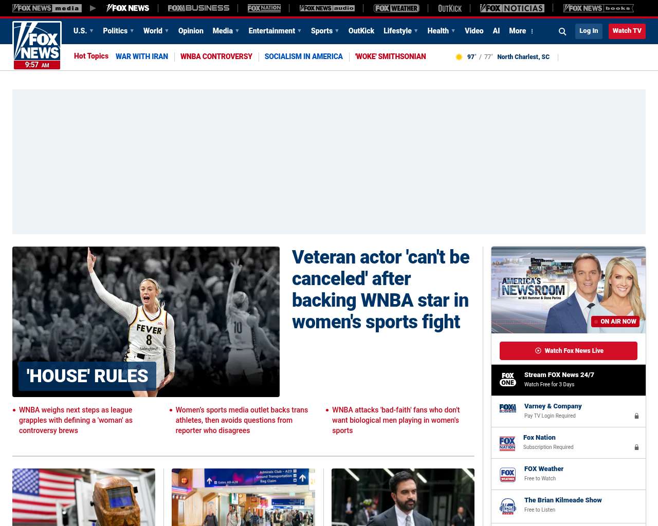Open the 'HOUSE' RULES Fever player photo

(146, 322)
